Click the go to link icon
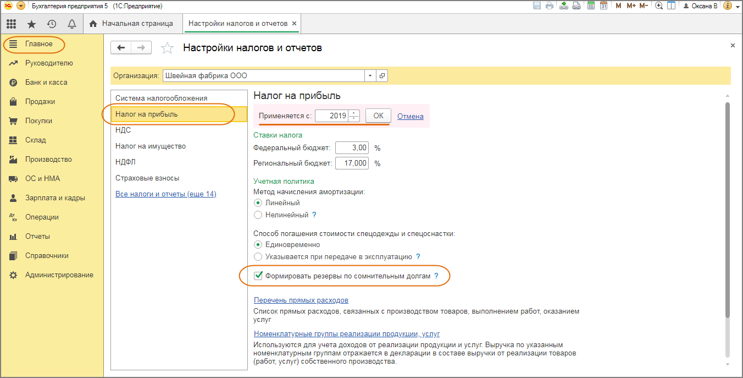Screen dimensions: 743x378 576,6
